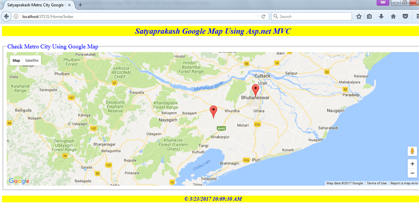
Task: Click the Nirakarpur label
Action: pos(220,137)
